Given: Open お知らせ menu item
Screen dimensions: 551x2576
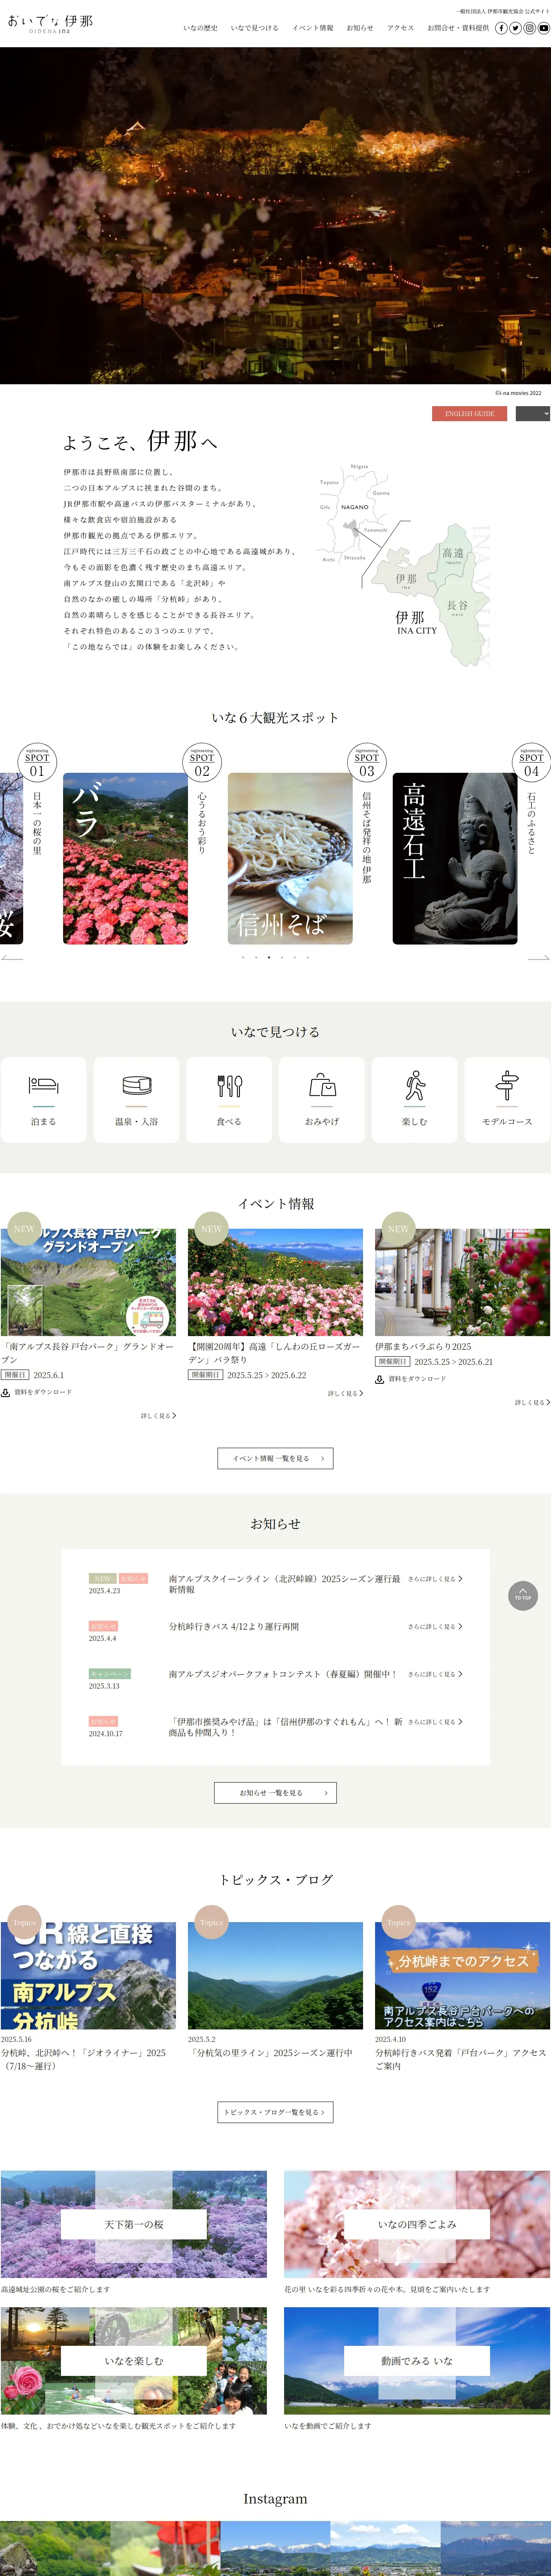Looking at the screenshot, I should [360, 28].
